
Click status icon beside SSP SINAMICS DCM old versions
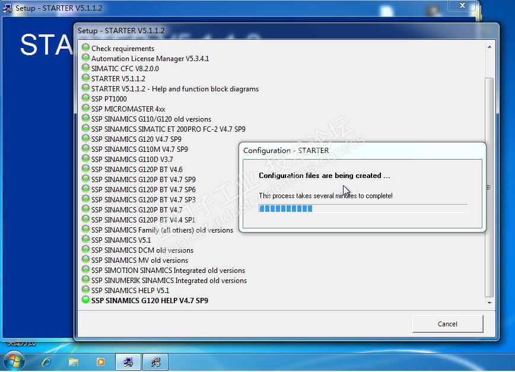tap(85, 250)
